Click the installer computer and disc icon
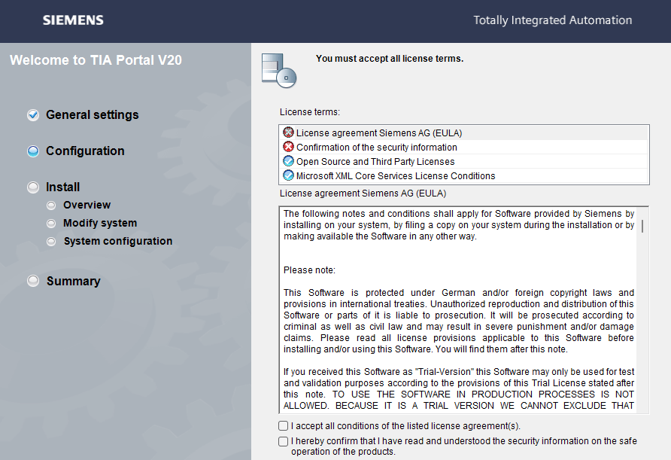Image resolution: width=671 pixels, height=460 pixels. [x=278, y=71]
